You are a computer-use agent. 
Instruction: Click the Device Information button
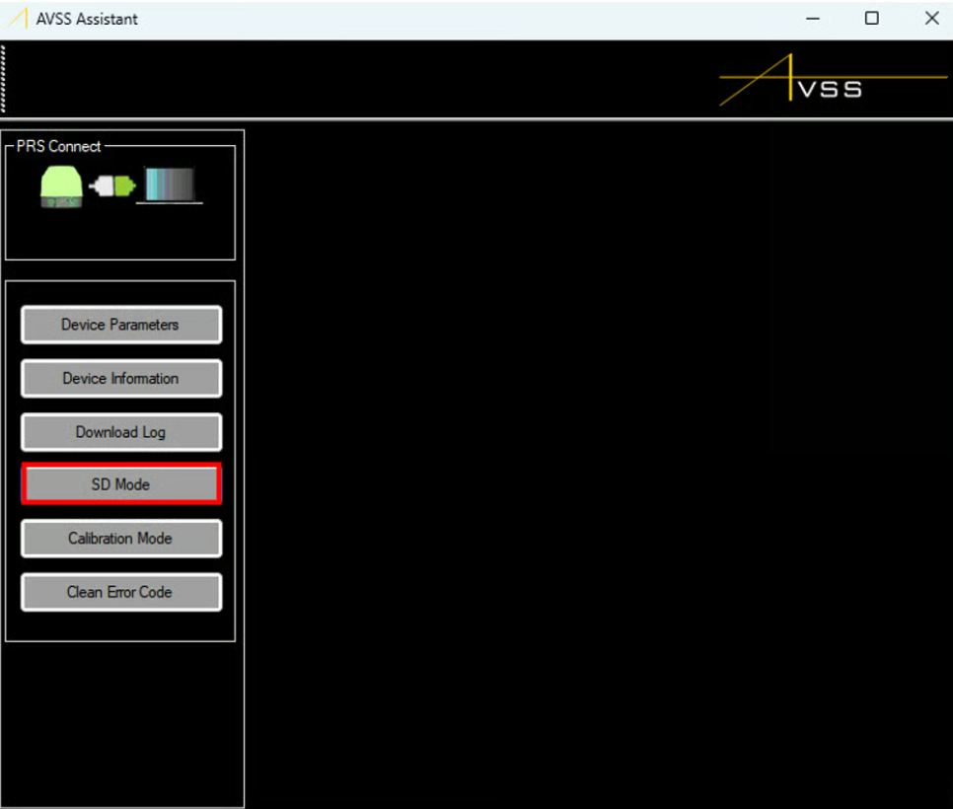(121, 378)
